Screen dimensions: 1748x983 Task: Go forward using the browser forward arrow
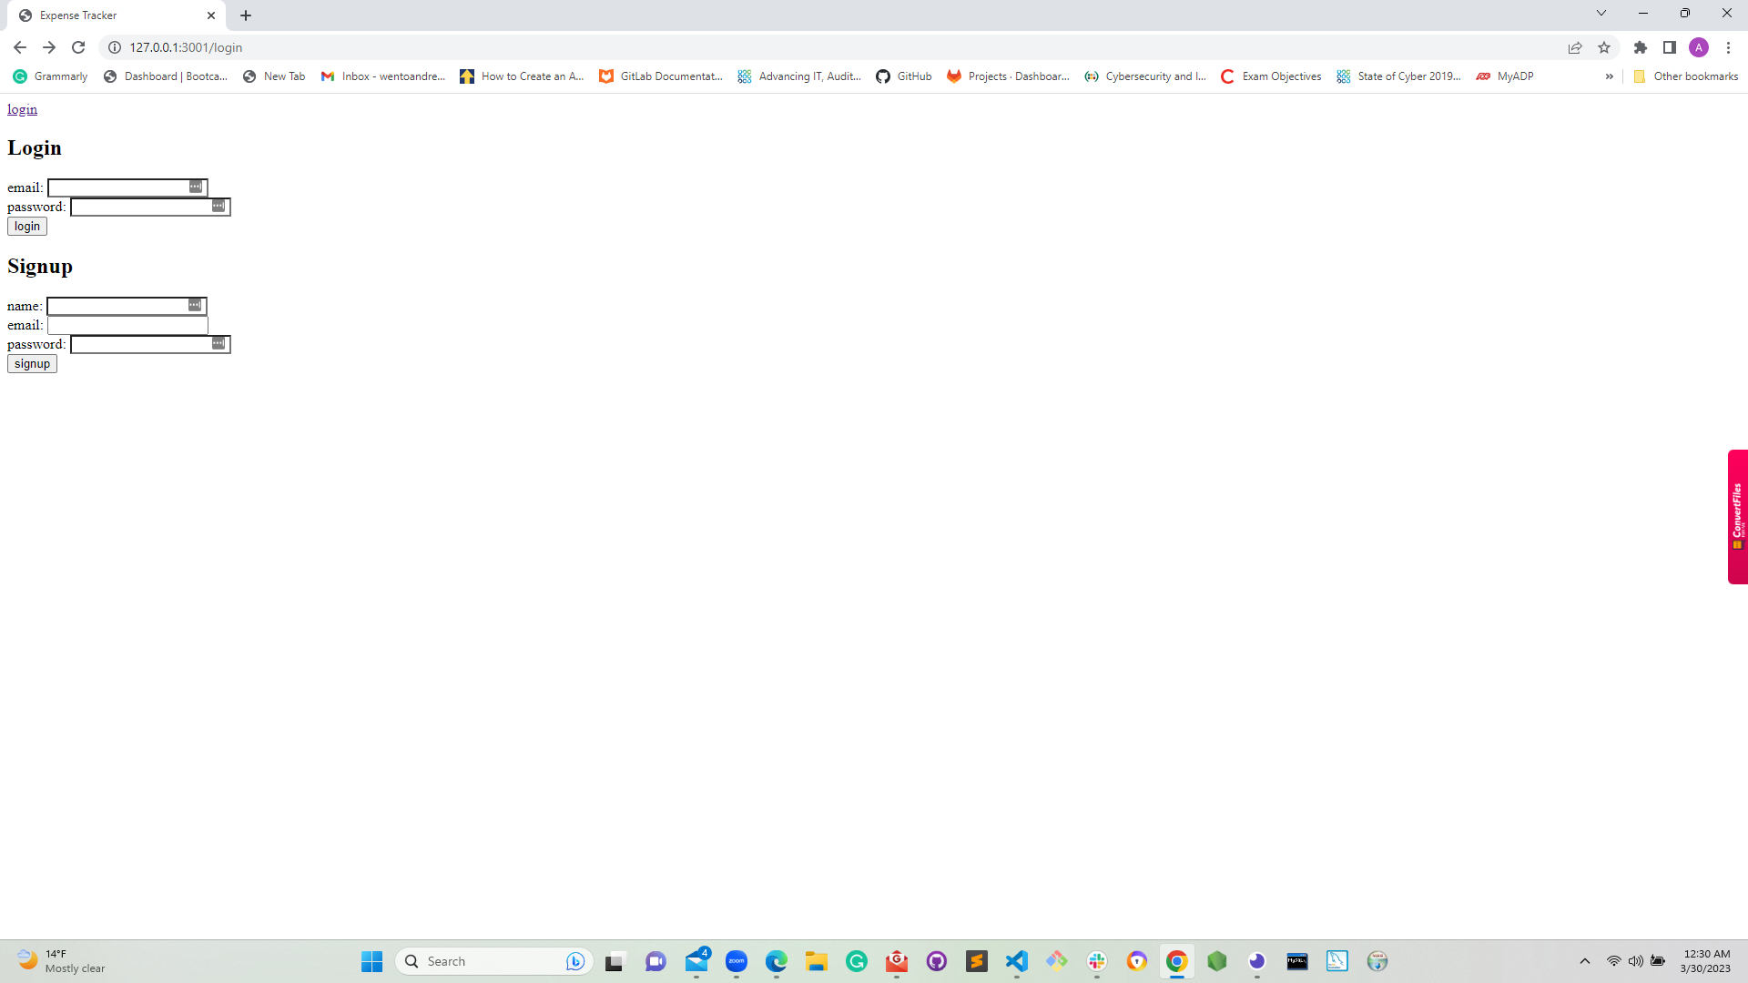click(49, 47)
